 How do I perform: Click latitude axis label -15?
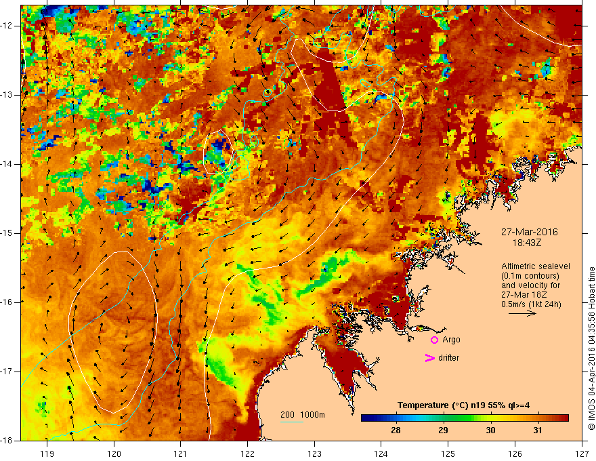7,233
